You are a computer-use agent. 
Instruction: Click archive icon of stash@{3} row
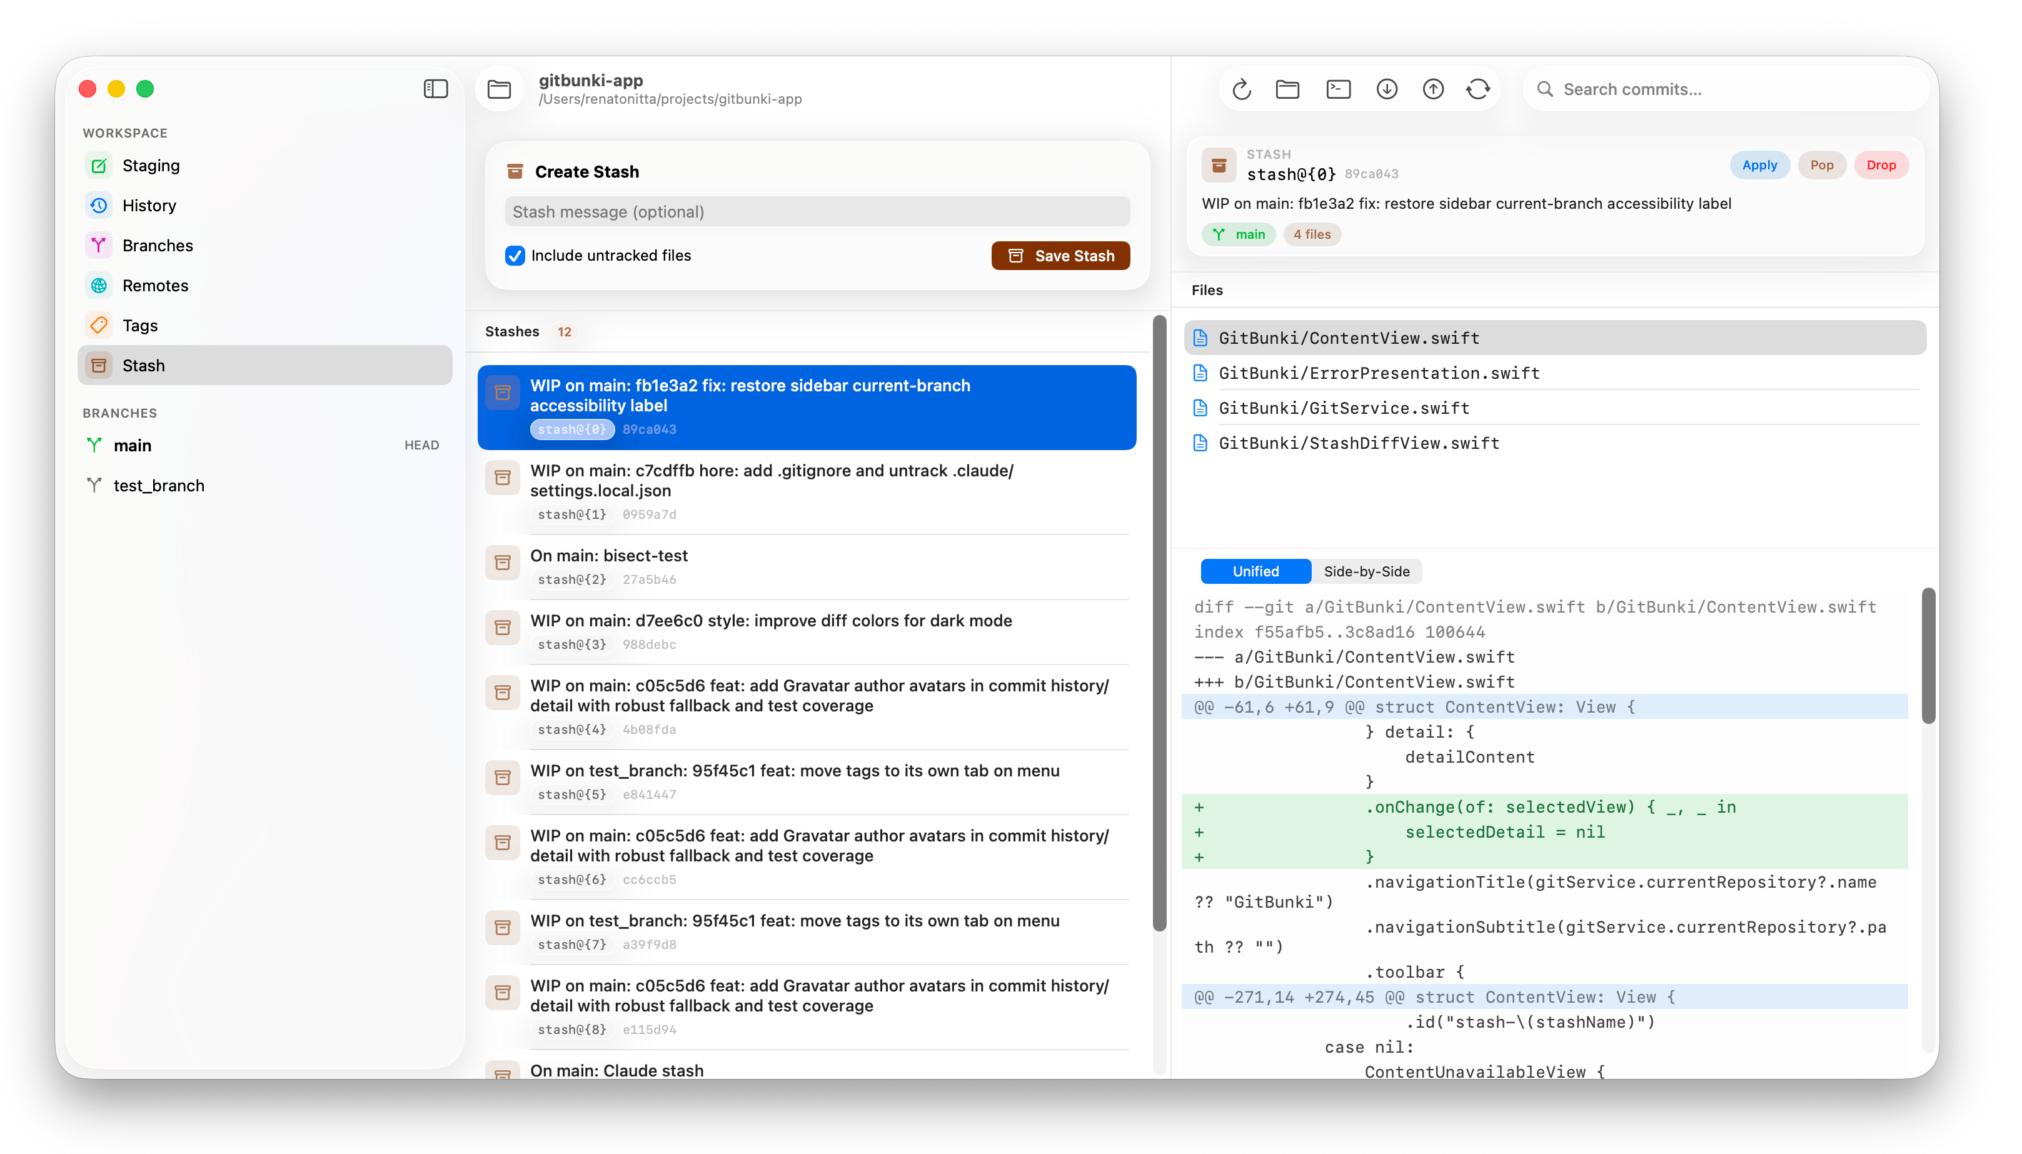(x=501, y=628)
